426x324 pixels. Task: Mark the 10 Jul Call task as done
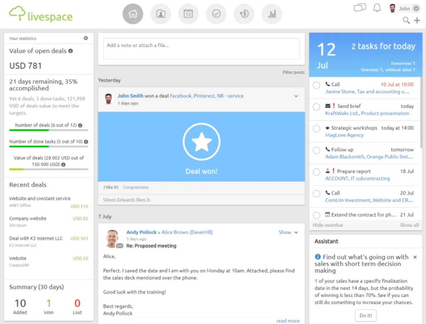coord(316,85)
